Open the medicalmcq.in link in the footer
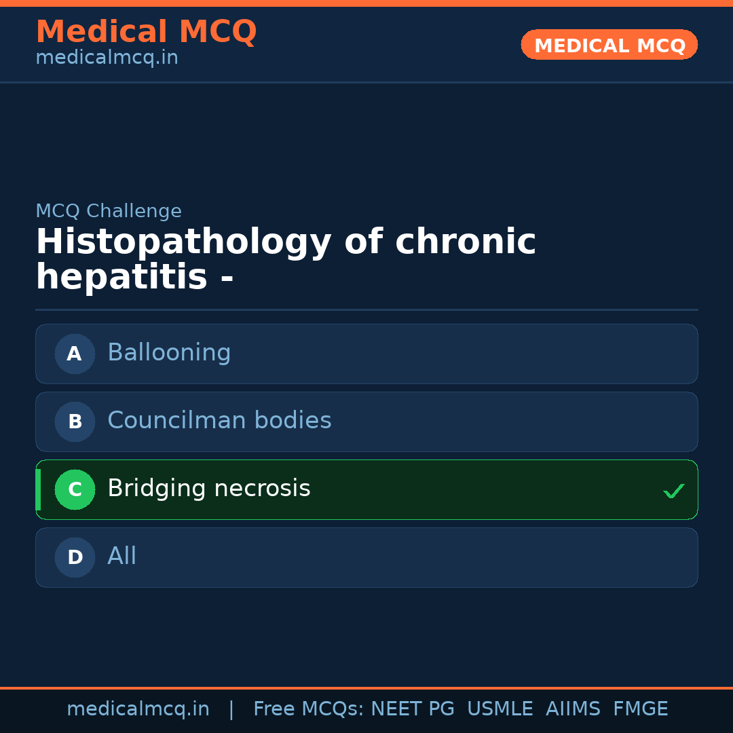Screen dimensions: 733x733 (138, 709)
